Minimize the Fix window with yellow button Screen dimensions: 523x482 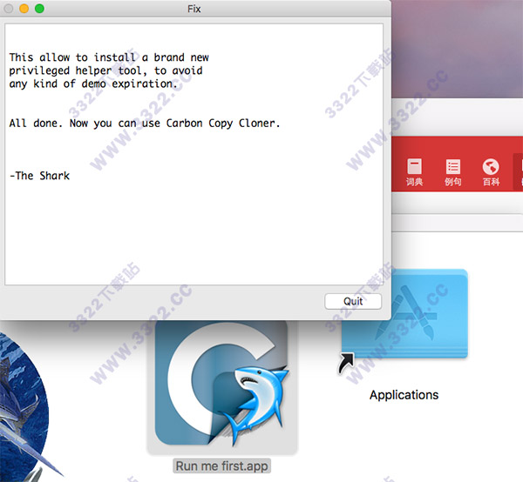point(24,9)
